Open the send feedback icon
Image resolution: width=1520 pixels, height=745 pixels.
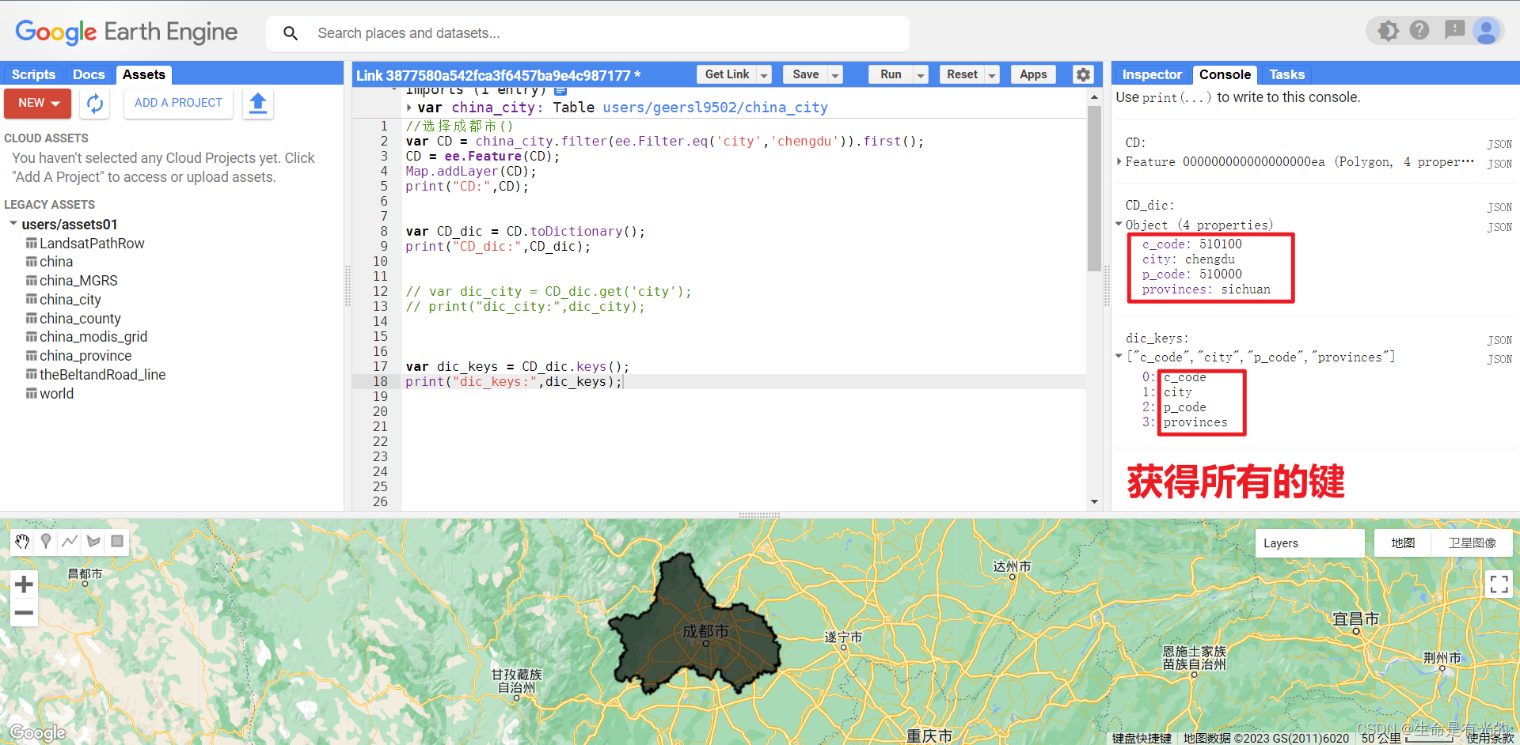[x=1454, y=31]
